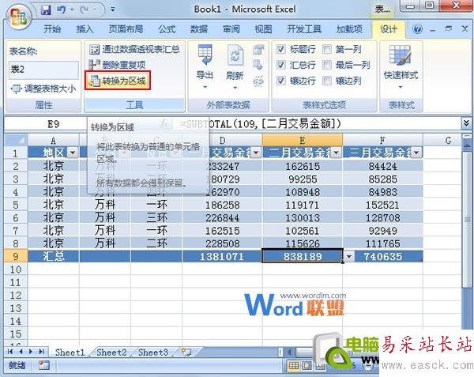Select cell with value 186258
474x377 pixels.
pos(222,205)
